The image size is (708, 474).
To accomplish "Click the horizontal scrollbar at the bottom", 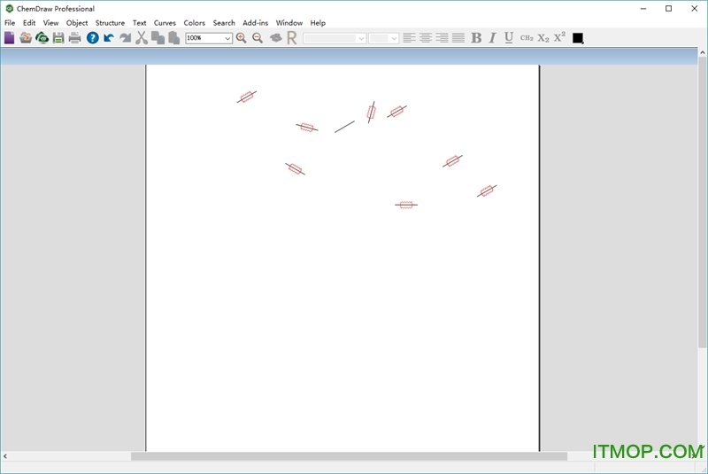I will (349, 456).
